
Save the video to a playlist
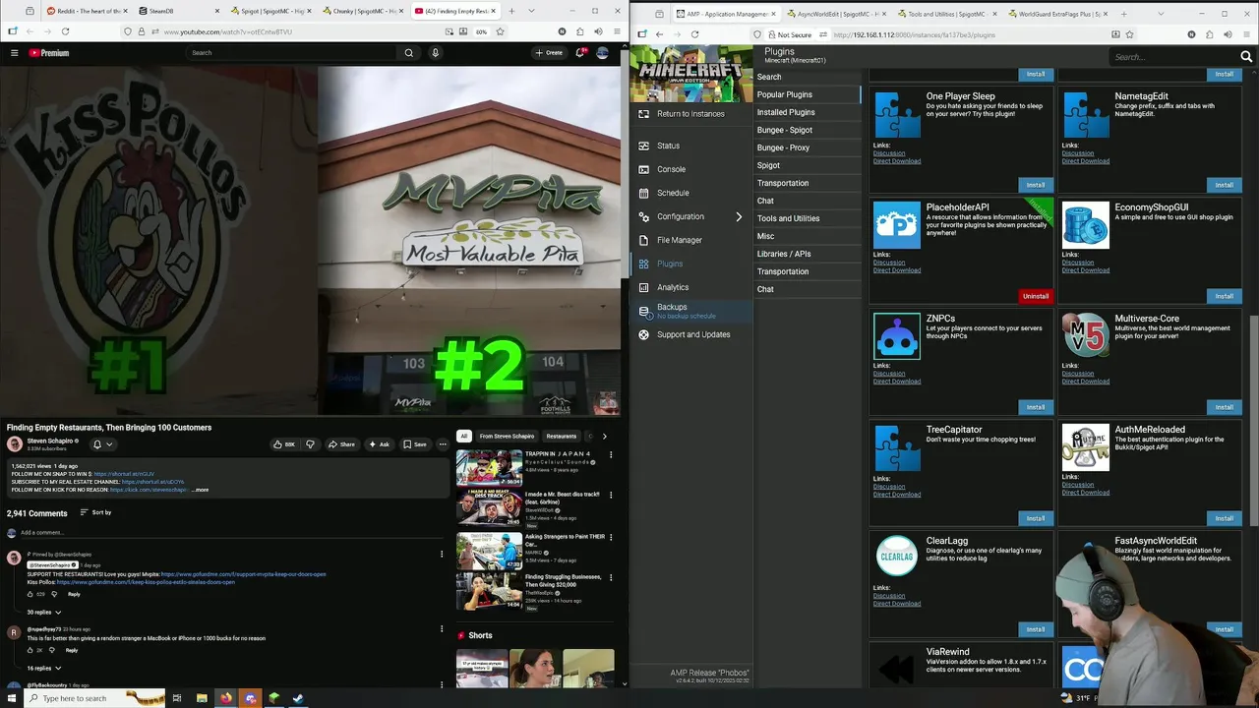point(414,444)
